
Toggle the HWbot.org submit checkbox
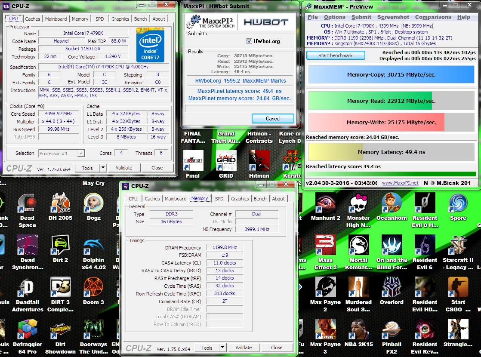click(x=249, y=41)
